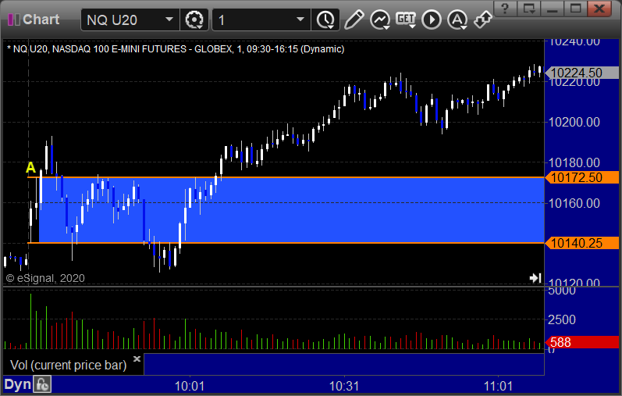
Task: Open the alerts circled-A icon
Action: pyautogui.click(x=457, y=20)
